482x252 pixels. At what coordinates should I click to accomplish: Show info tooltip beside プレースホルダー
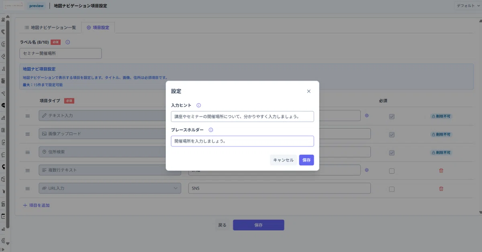click(x=210, y=130)
